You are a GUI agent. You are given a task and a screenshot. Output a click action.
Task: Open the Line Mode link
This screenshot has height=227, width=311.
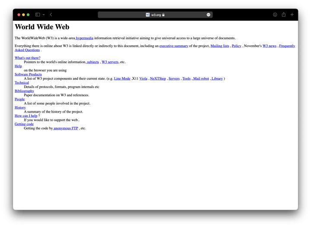pyautogui.click(x=122, y=79)
